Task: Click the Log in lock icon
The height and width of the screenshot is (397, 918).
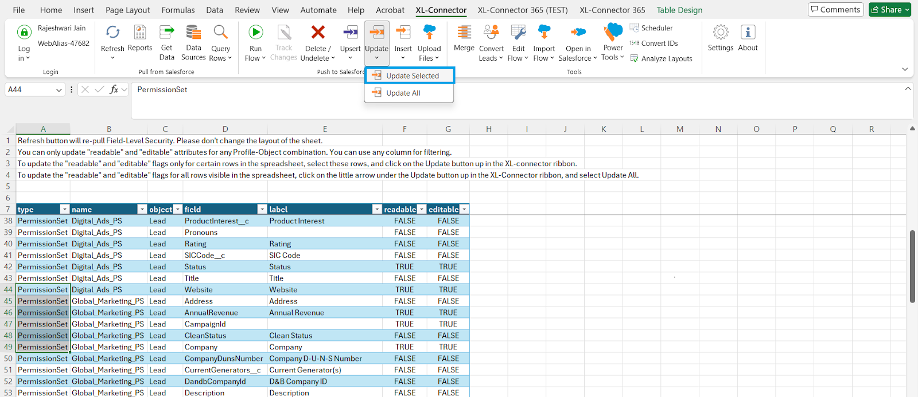Action: [x=24, y=32]
